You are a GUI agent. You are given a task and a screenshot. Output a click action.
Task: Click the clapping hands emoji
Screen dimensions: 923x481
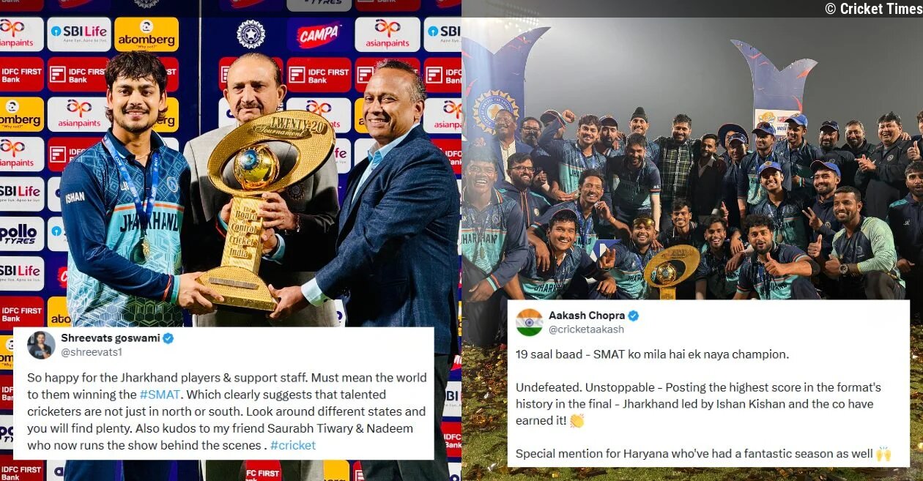tap(576, 420)
